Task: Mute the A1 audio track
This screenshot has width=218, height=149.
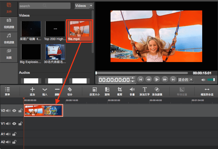Action: pos(8,134)
